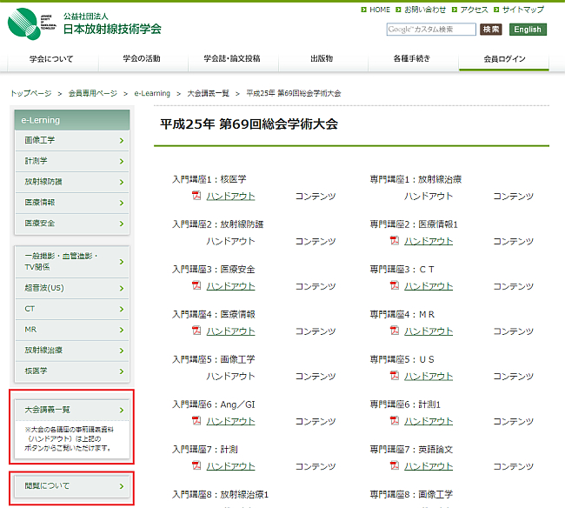Screen dimensions: 565x508
Task: Click PDF icon for 入門講座3 医療安全 handout
Action: point(196,285)
